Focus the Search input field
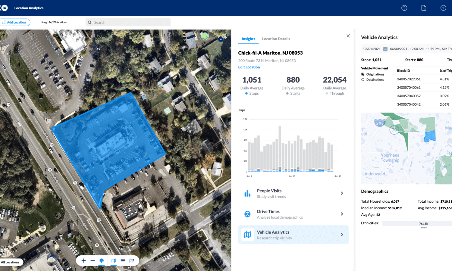Screen dimensions: 452x271 (128, 22)
